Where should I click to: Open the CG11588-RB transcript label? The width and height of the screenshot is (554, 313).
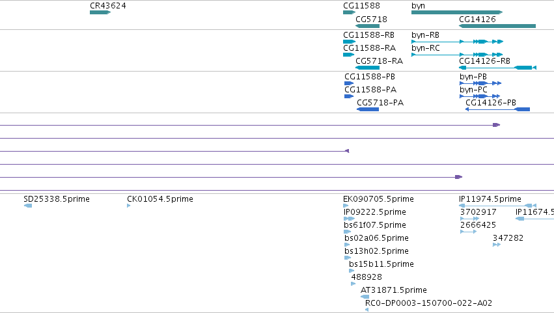click(368, 35)
